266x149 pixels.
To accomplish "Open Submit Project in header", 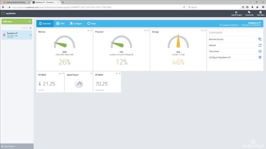I will click(236, 13).
